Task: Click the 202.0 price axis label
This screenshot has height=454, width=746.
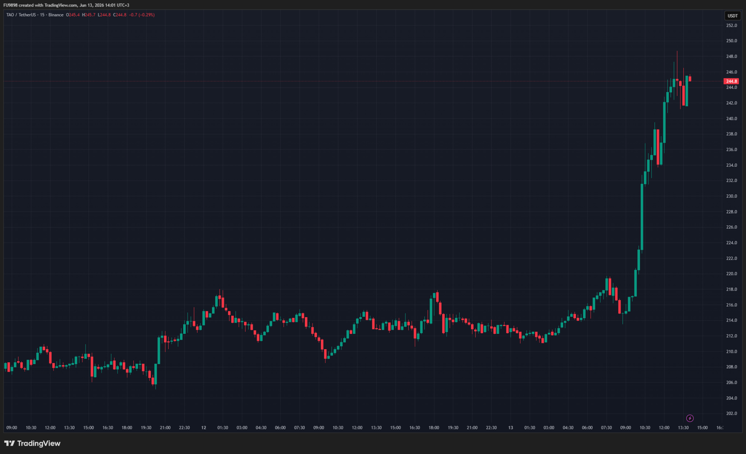Action: 732,413
